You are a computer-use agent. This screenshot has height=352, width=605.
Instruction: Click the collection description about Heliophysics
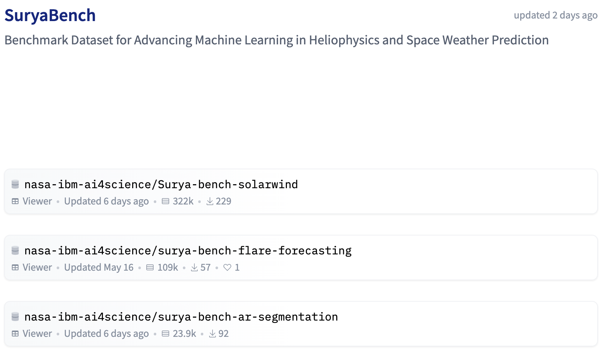(276, 40)
